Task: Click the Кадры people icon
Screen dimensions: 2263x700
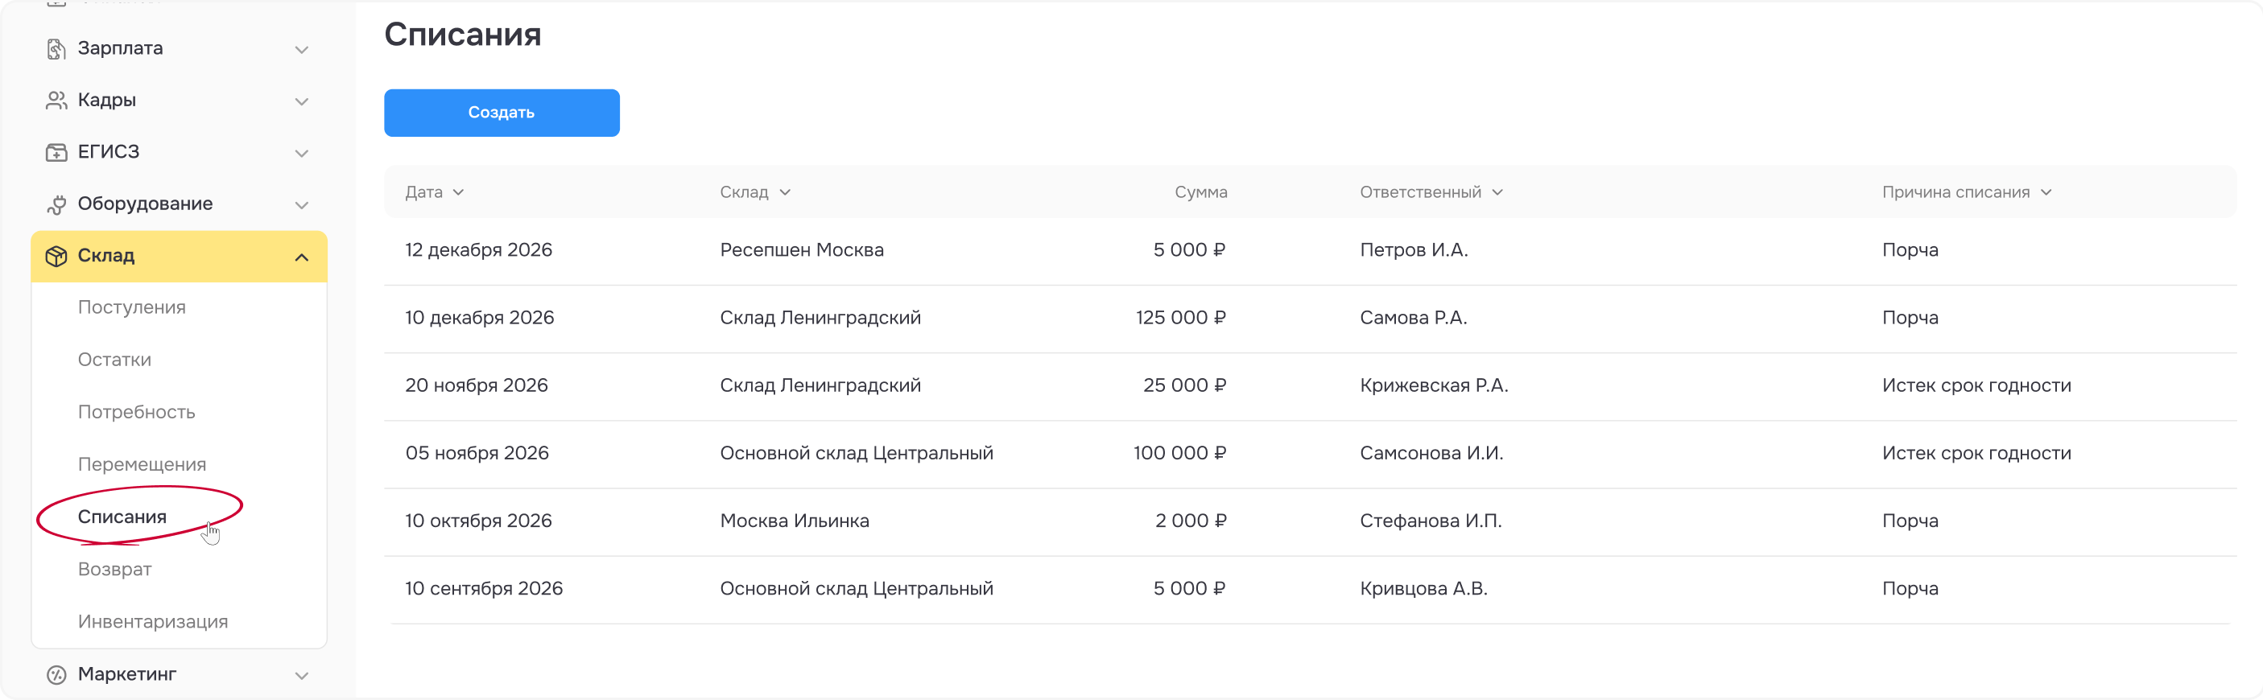Action: tap(56, 101)
